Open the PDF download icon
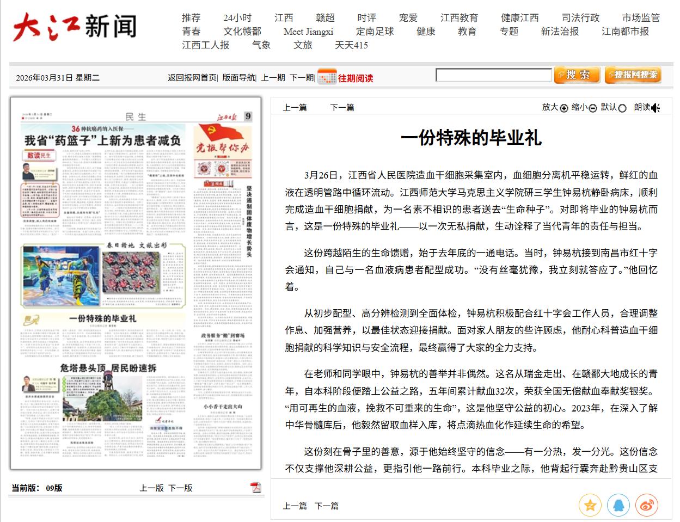Screen dimensions: 680x522 255,487
